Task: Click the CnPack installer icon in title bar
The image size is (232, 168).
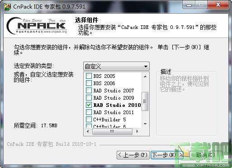Action: (7, 6)
